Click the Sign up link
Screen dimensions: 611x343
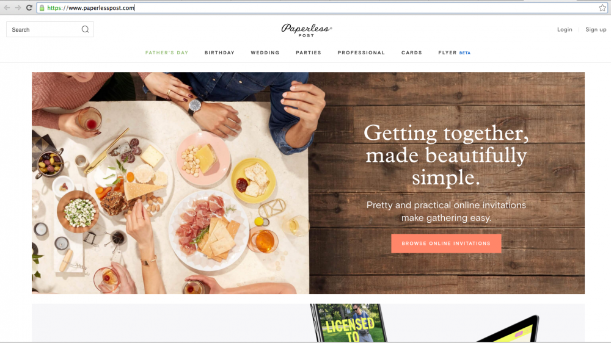click(x=596, y=29)
